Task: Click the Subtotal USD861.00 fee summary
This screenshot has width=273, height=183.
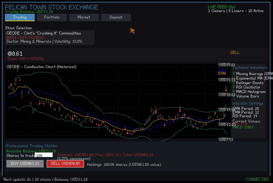Action: 105,155
